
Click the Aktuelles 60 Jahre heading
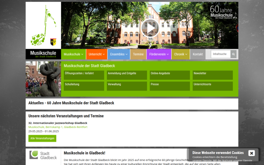[x=71, y=103]
